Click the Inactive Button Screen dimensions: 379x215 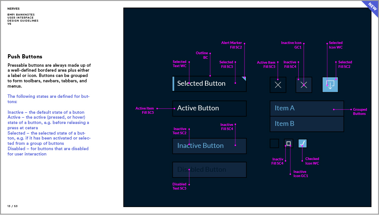pos(209,146)
